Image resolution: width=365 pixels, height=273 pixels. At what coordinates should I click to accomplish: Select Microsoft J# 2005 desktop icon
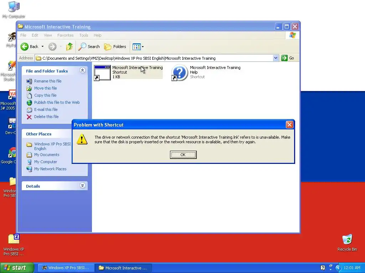click(8, 100)
